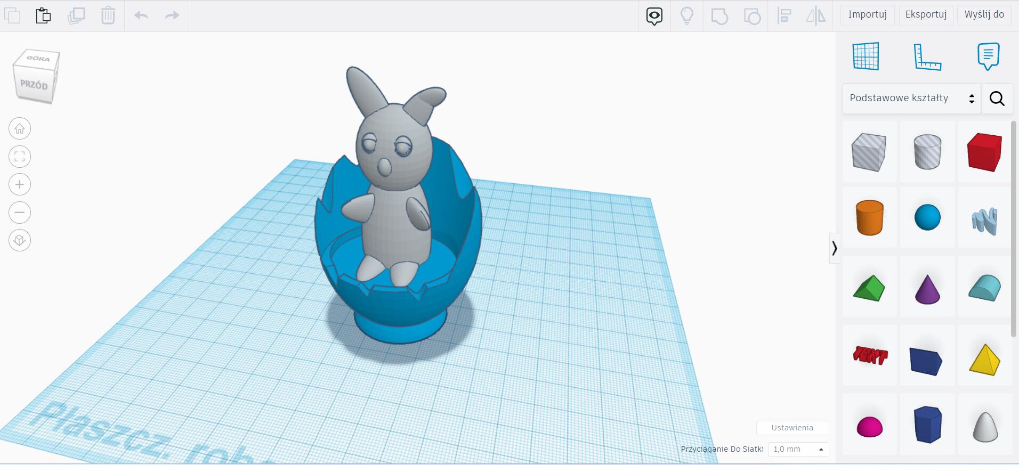
Task: Undo the last action
Action: click(141, 15)
